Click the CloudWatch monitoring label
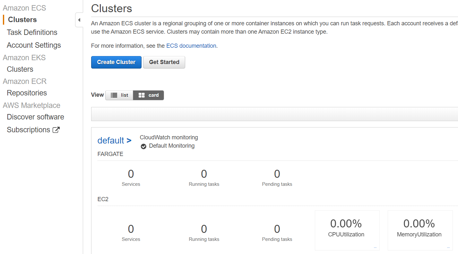458x254 pixels. pos(169,137)
